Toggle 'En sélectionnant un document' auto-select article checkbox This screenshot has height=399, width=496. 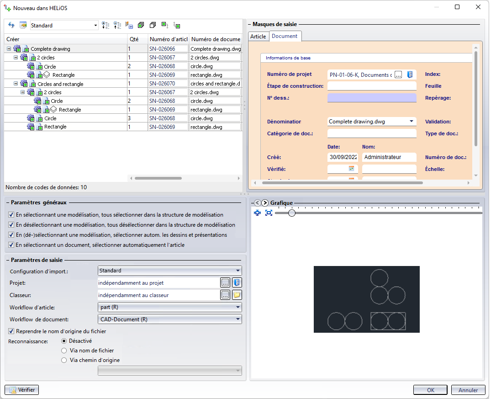pyautogui.click(x=11, y=245)
